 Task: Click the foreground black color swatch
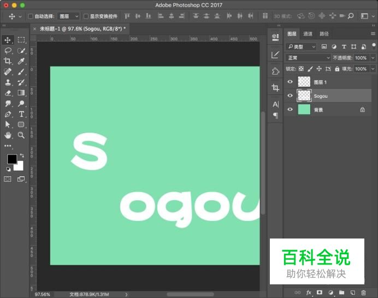click(11, 159)
